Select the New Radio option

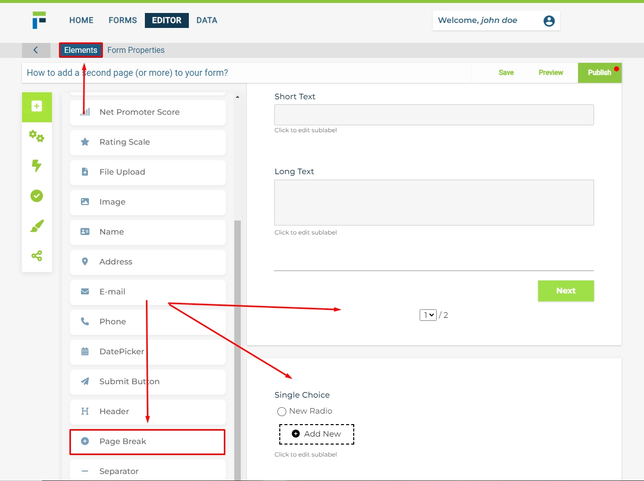[x=282, y=411]
